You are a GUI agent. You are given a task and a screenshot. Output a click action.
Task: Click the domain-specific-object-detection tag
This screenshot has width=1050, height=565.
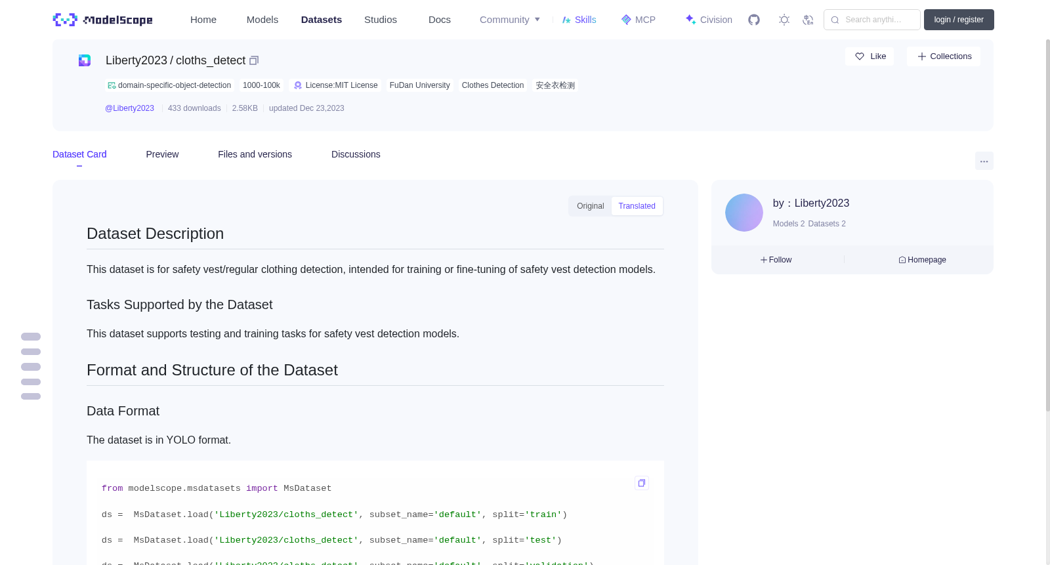tap(170, 85)
